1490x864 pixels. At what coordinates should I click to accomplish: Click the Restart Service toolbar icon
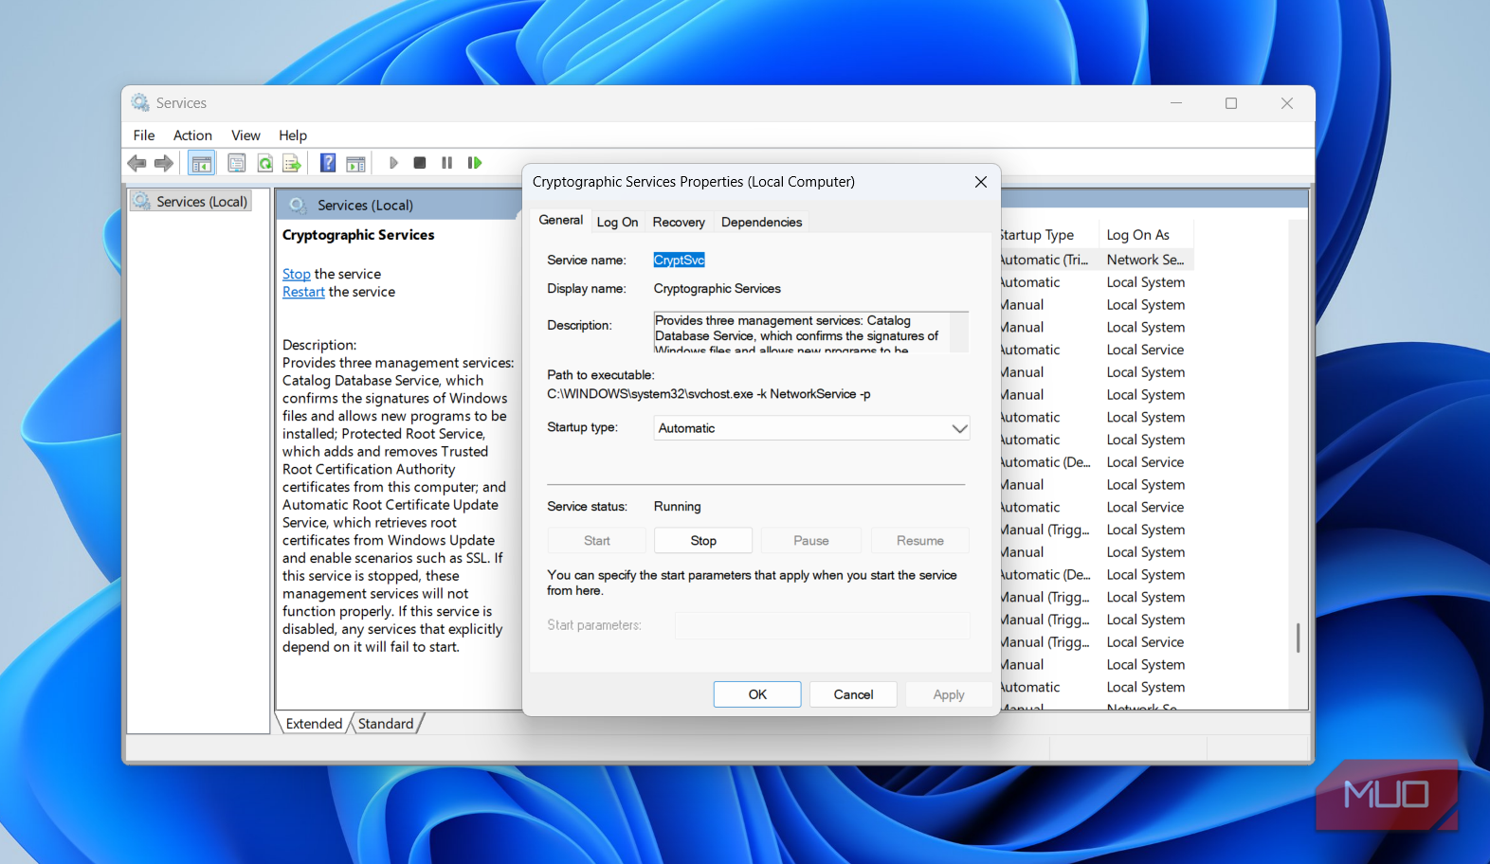pyautogui.click(x=475, y=163)
